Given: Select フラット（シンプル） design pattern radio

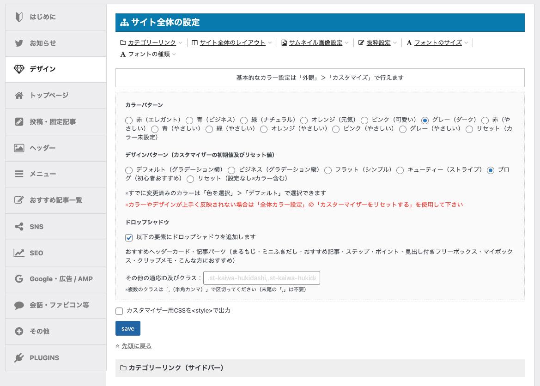Looking at the screenshot, I should 328,170.
